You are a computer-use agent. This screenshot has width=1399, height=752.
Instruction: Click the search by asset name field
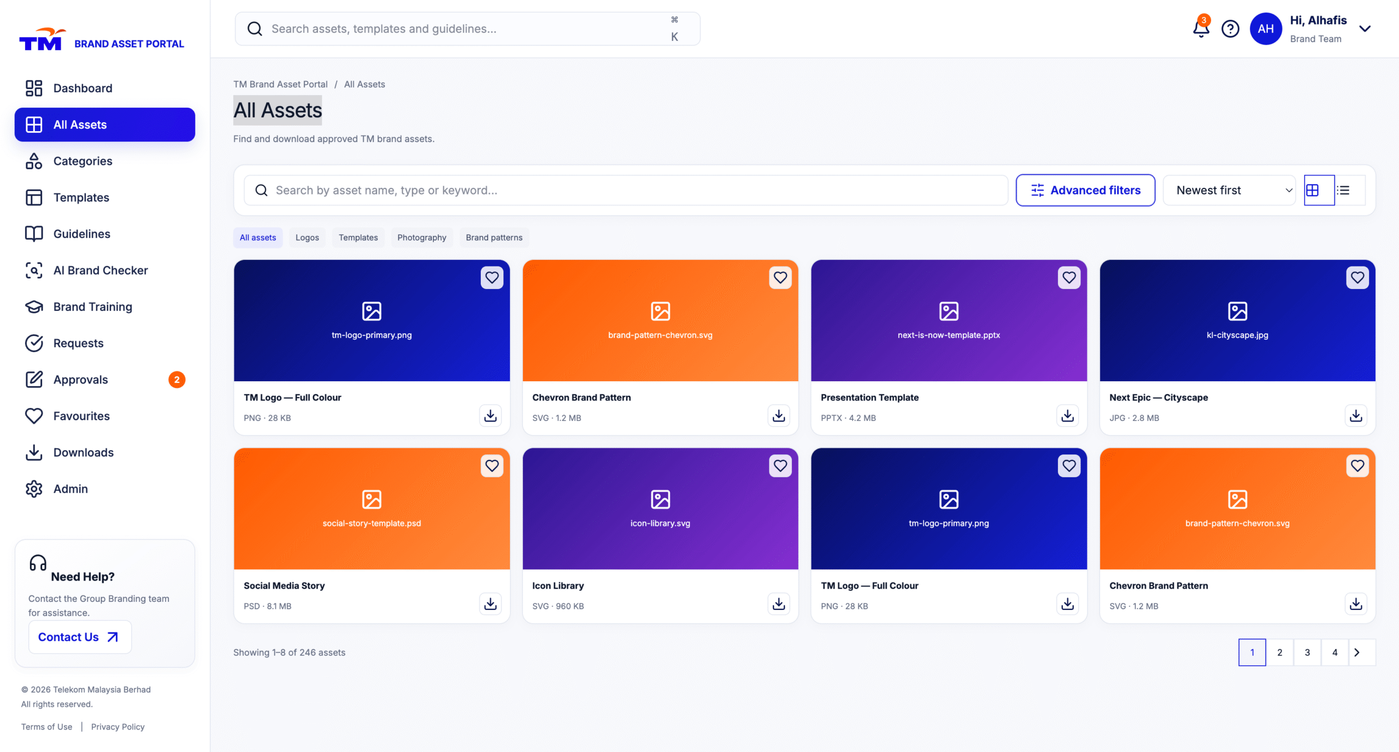626,190
